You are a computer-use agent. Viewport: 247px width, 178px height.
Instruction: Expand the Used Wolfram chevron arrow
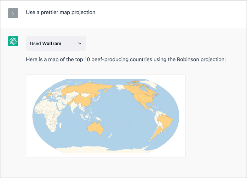pyautogui.click(x=80, y=43)
